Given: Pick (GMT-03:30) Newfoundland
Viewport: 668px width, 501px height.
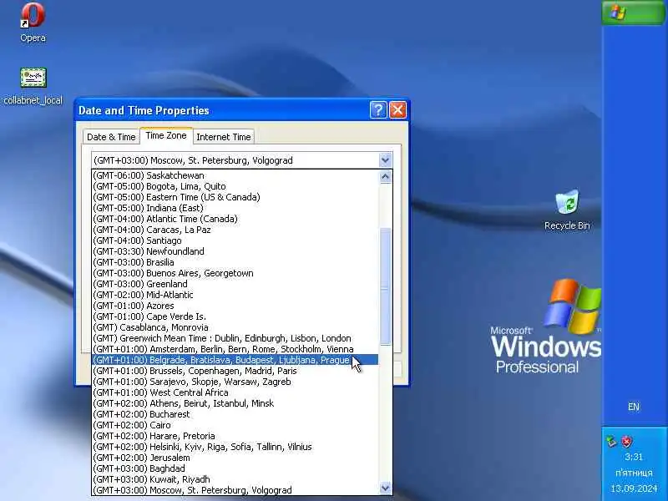Looking at the screenshot, I should point(235,251).
